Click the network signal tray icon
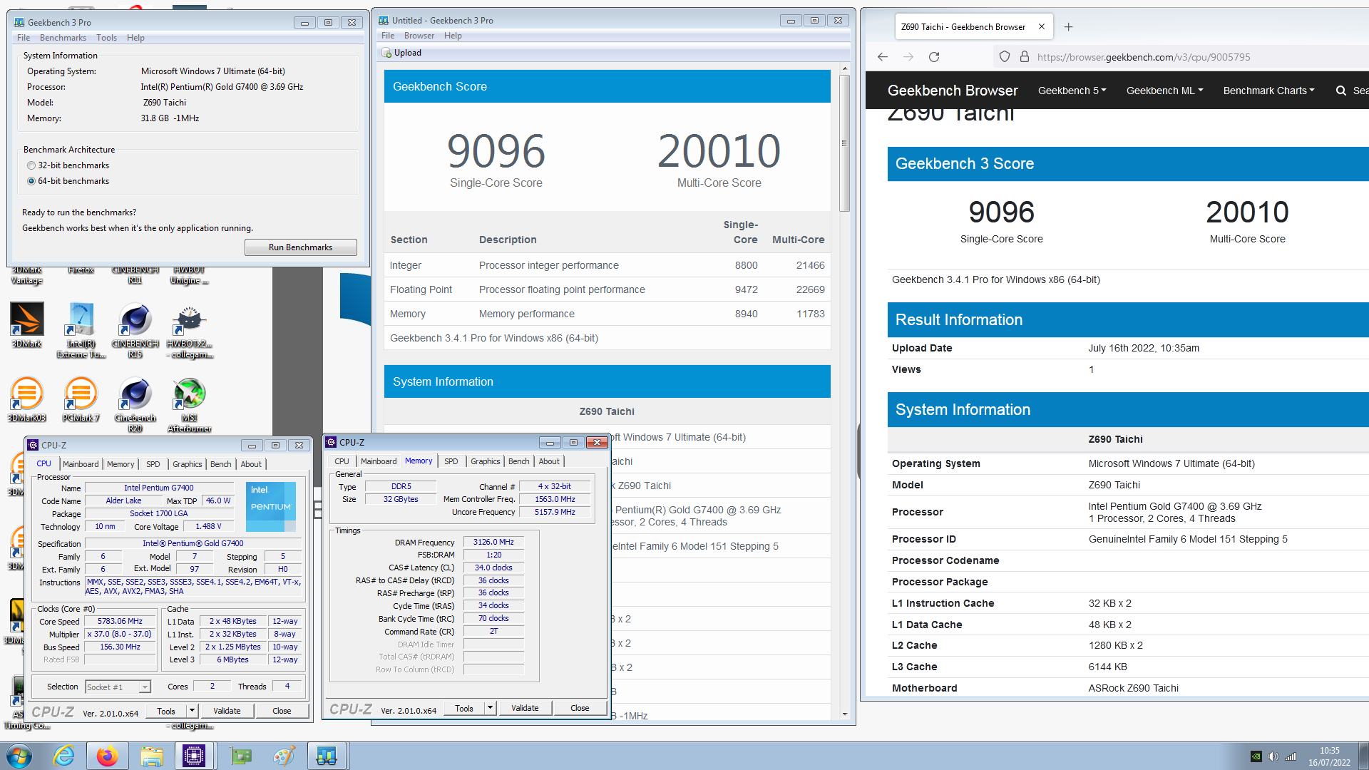Image resolution: width=1369 pixels, height=770 pixels. coord(1291,756)
